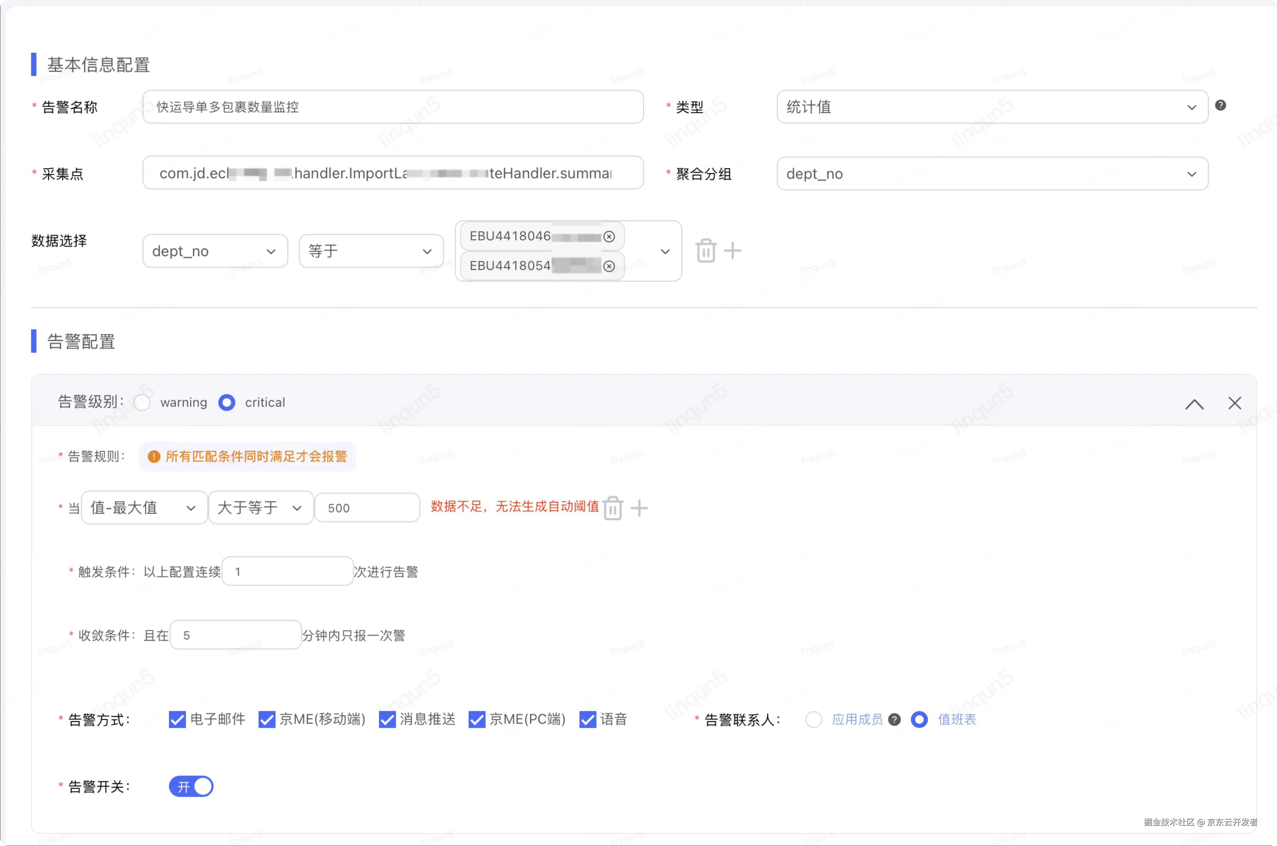The image size is (1277, 846).
Task: Add another alarm rule condition
Action: point(639,508)
